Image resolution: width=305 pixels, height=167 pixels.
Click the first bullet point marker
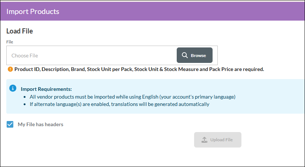click(x=24, y=97)
